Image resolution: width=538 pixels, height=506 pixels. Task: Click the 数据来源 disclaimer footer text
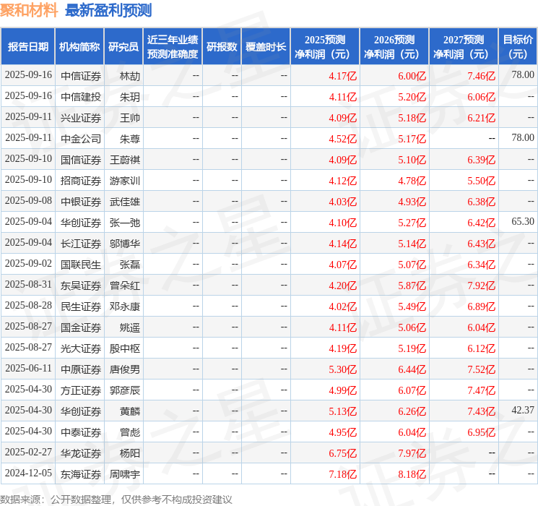pos(116,499)
